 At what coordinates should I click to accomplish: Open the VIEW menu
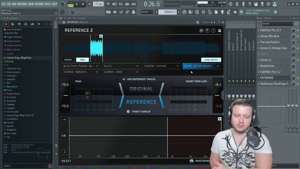(x=31, y=4)
